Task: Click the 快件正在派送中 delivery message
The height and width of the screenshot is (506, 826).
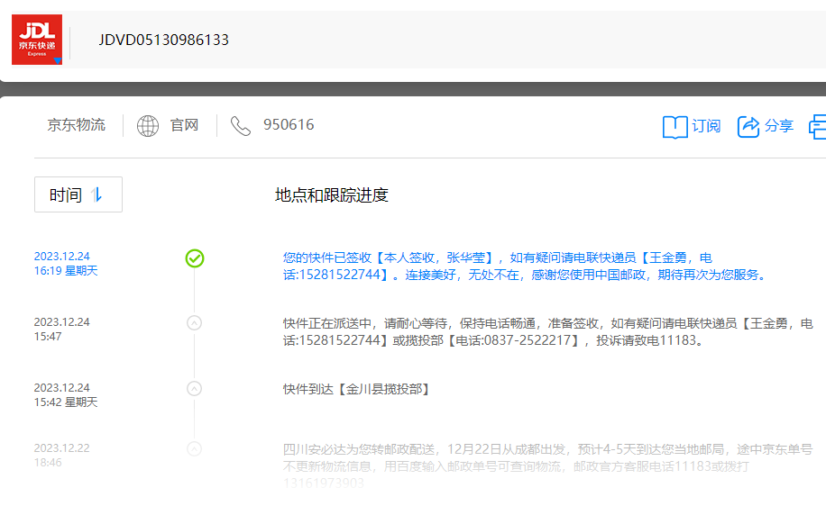Action: [x=548, y=332]
